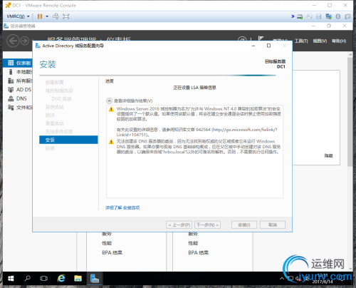356x288 pixels.
Task: Click the 上一步(P) button
Action: pos(179,225)
